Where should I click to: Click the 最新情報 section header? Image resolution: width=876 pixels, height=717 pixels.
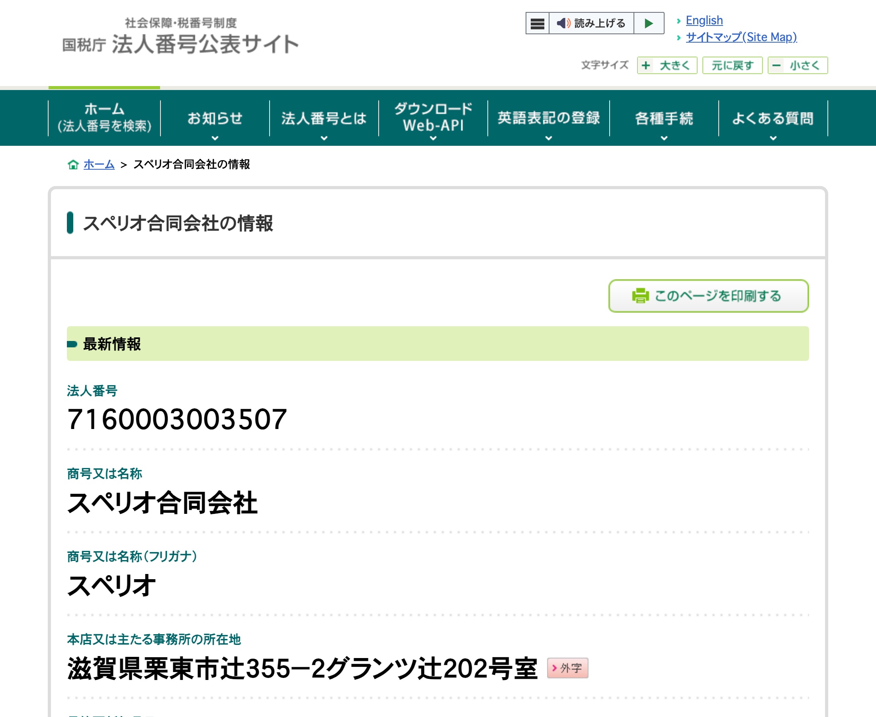point(438,344)
